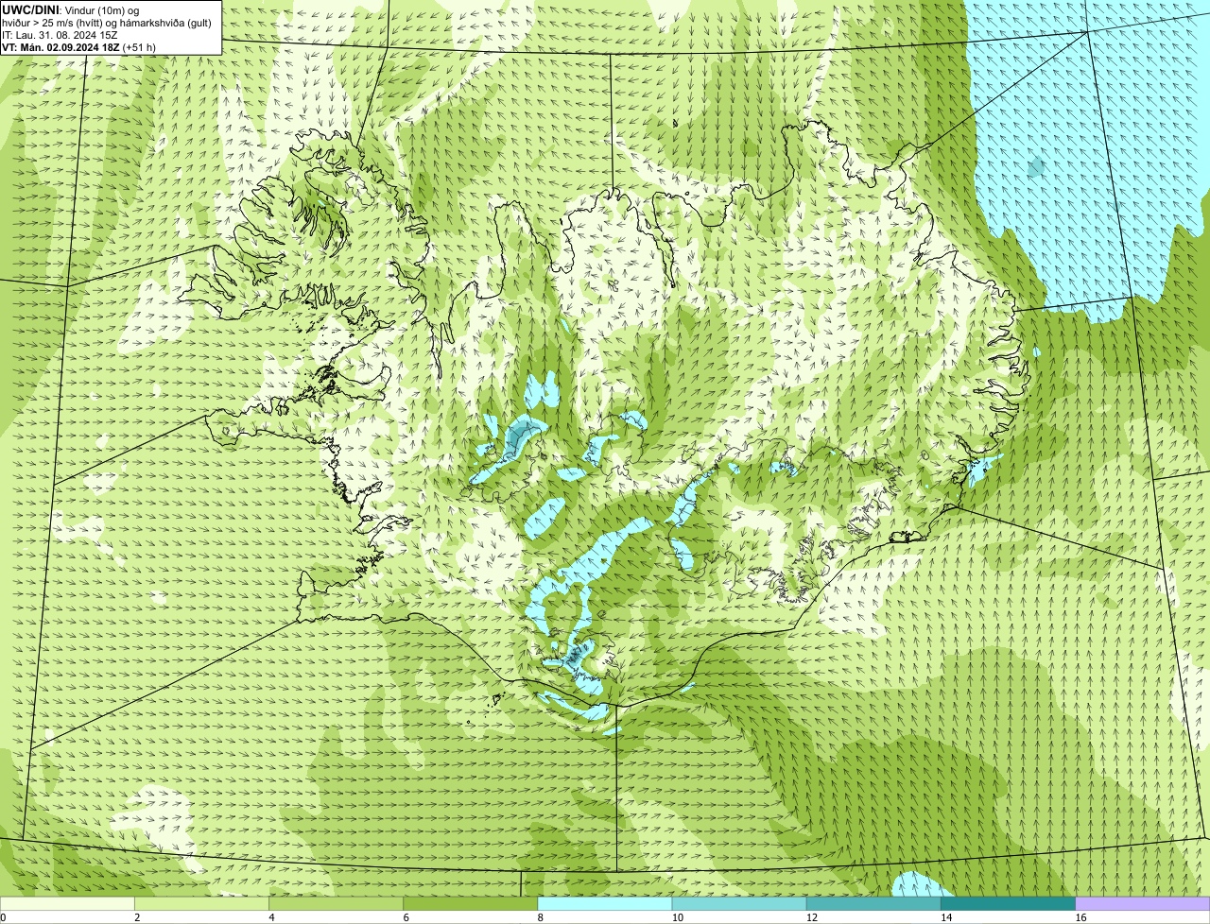Viewport: 1210px width, 924px height.
Task: Click the 'UWC/DINI: Vindur (10m) og' title line
Action: (x=71, y=9)
